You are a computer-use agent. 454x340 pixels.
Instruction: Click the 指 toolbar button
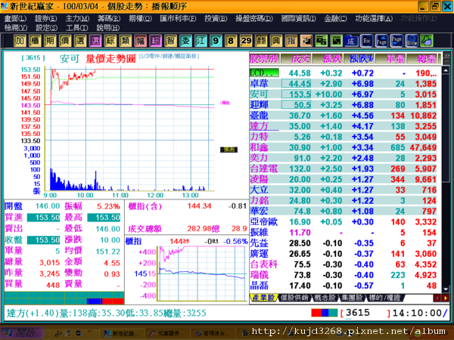(x=291, y=41)
